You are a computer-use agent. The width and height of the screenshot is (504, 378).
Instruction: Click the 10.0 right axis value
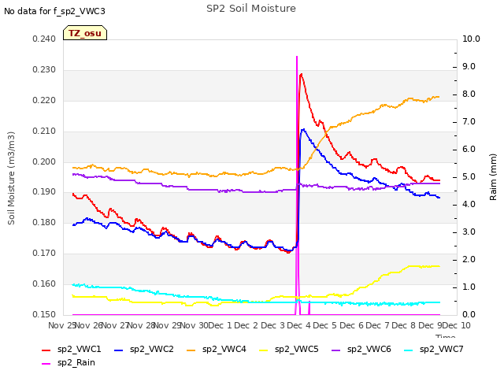pos(471,39)
